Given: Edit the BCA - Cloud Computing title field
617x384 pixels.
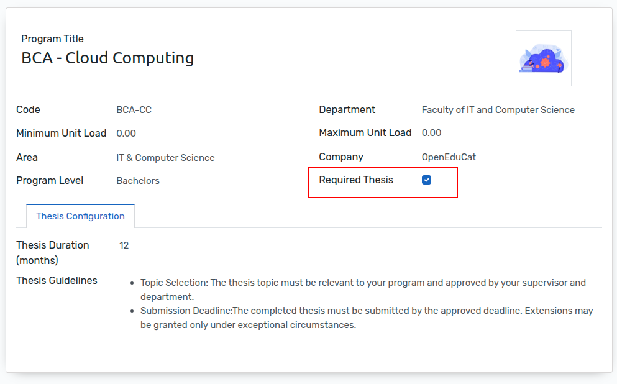Looking at the screenshot, I should [107, 58].
